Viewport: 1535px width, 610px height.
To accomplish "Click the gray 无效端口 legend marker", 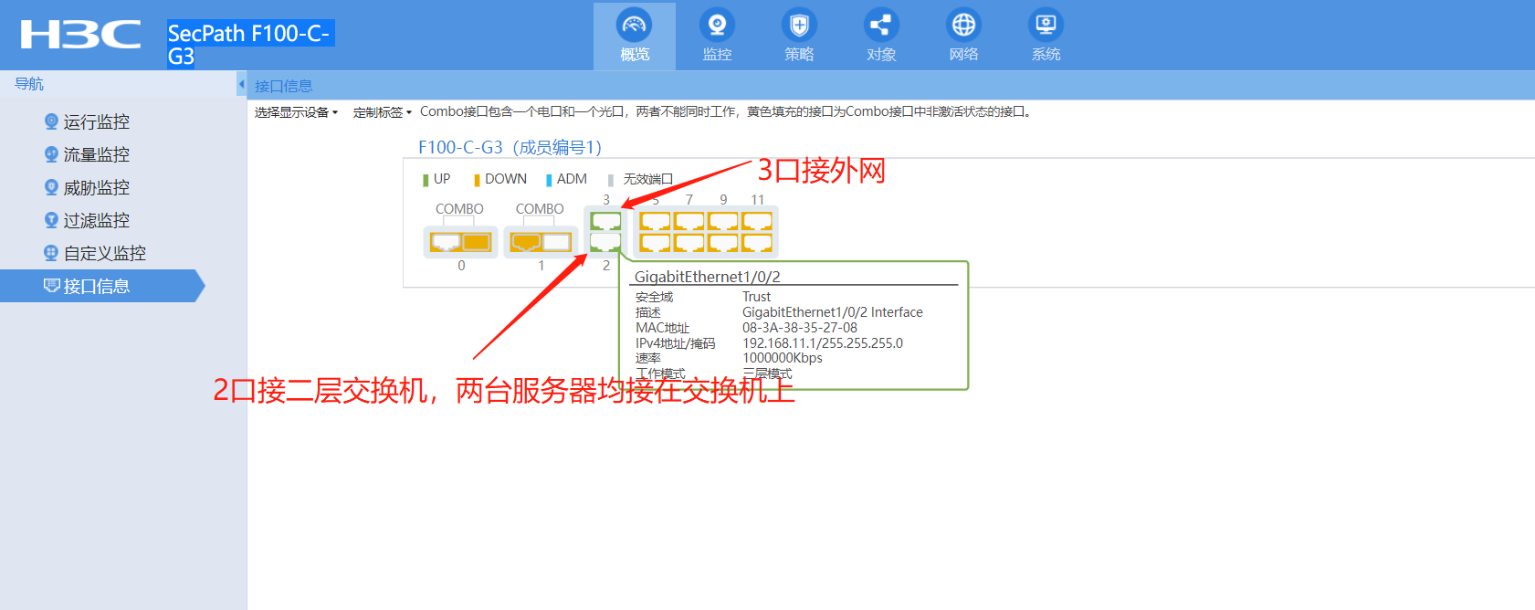I will point(611,180).
